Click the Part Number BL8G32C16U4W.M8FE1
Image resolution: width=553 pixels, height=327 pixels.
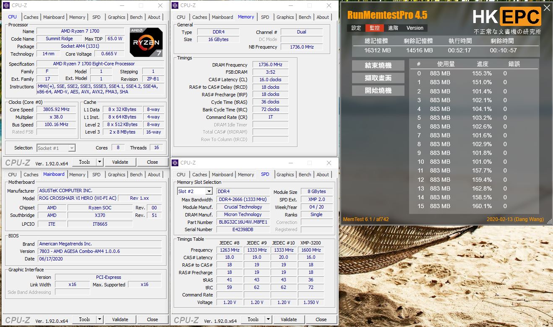point(243,222)
